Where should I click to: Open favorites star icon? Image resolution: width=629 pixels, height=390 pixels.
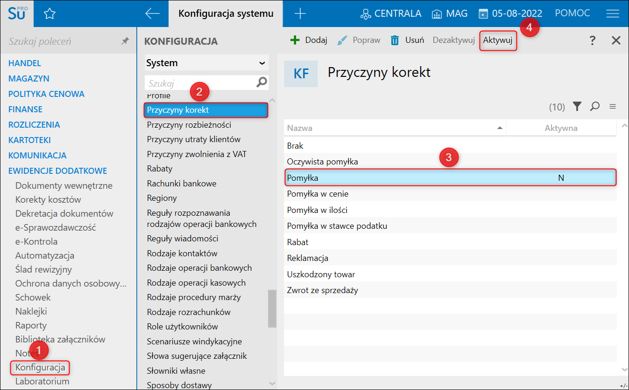click(x=49, y=14)
